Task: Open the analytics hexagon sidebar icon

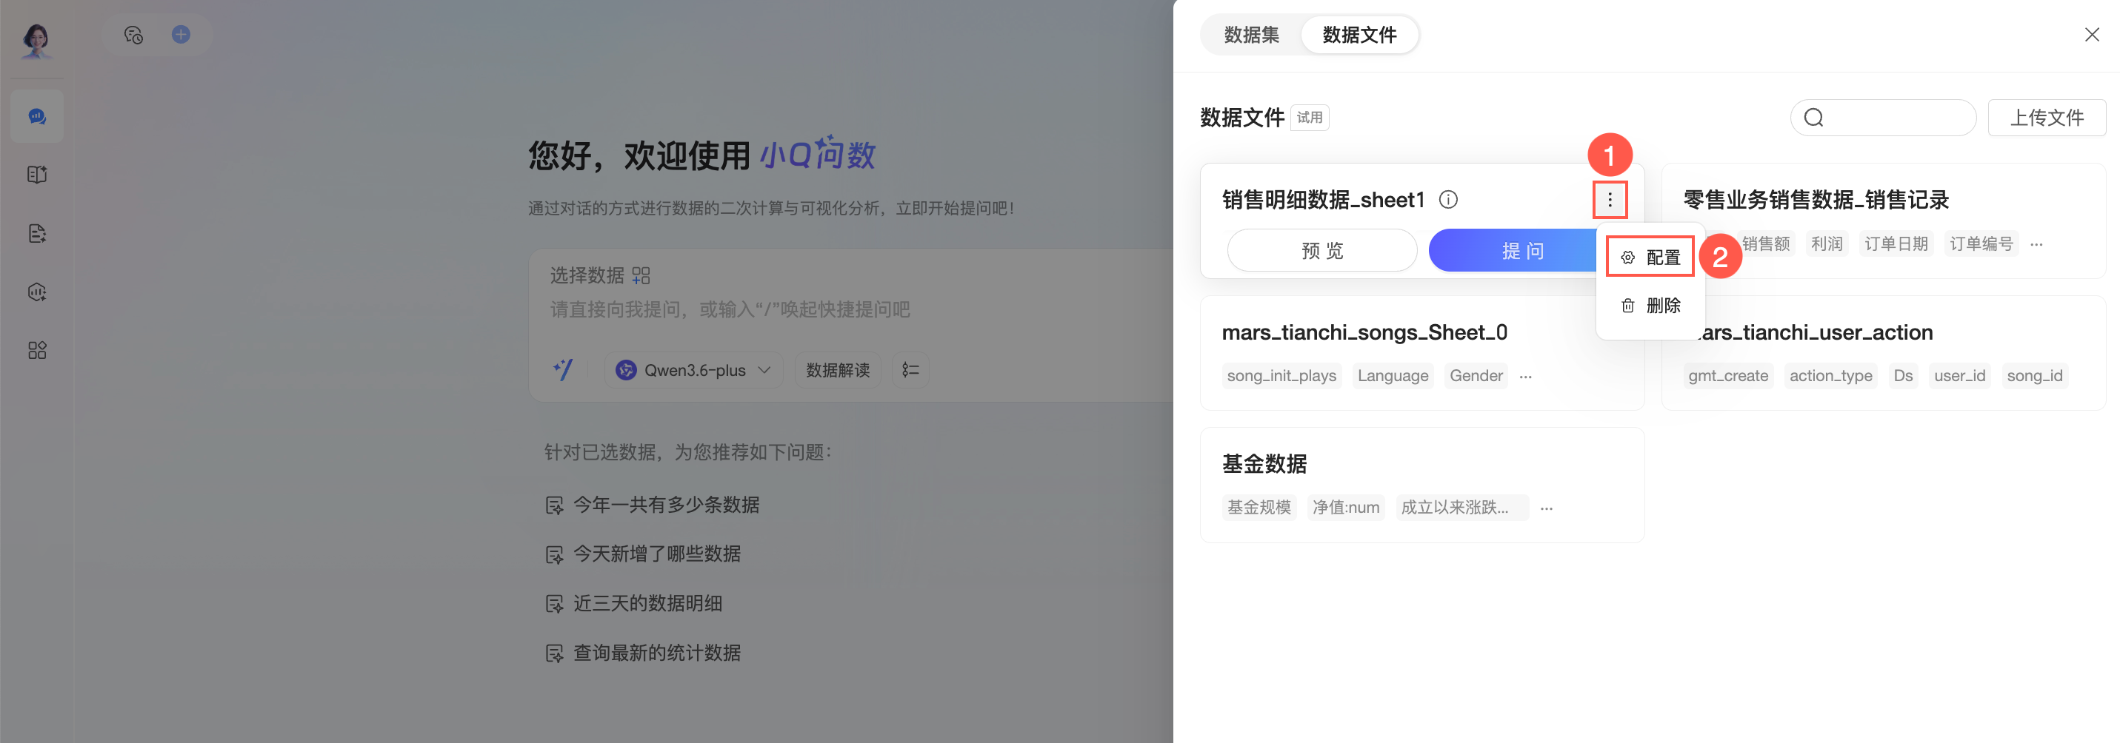Action: pyautogui.click(x=37, y=292)
